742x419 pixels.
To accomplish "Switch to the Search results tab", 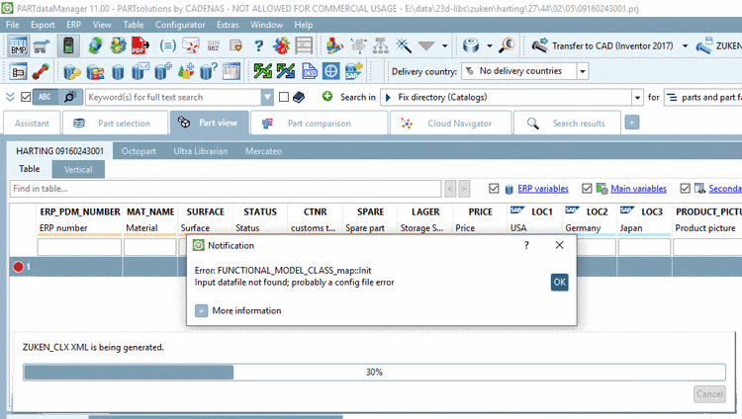I will [x=567, y=123].
